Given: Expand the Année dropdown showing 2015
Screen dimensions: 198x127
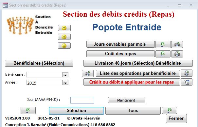Looking at the screenshot, I should click(65, 83).
